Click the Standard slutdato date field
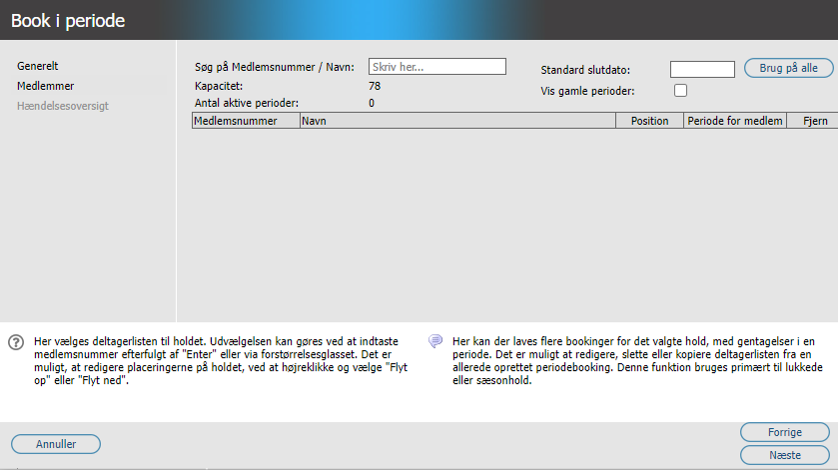The image size is (838, 470). [x=702, y=69]
